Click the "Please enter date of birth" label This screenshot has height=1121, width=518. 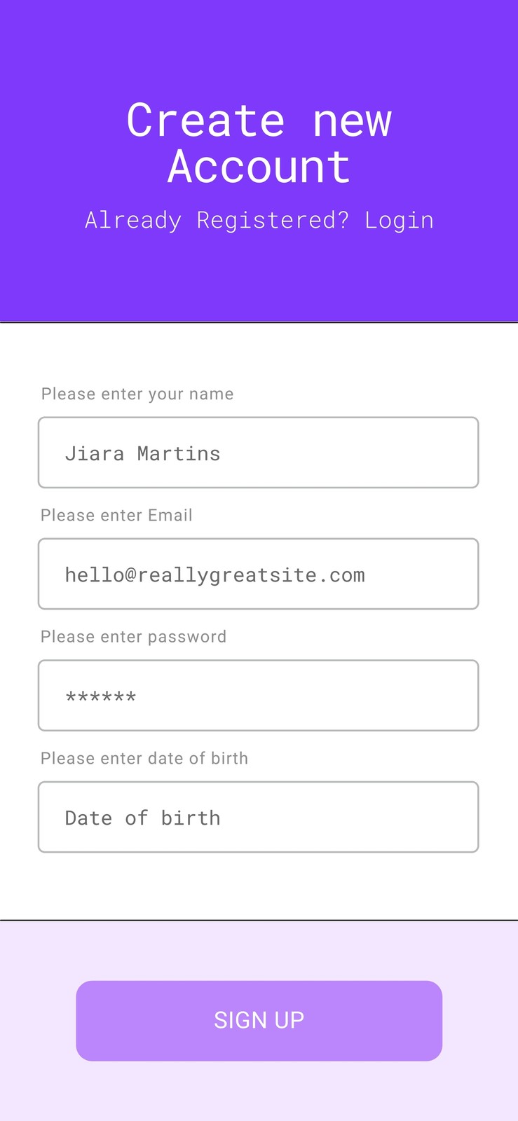pyautogui.click(x=144, y=758)
